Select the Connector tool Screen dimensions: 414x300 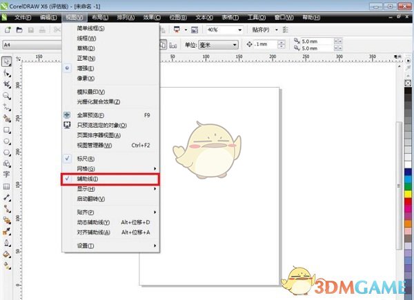[x=7, y=209]
